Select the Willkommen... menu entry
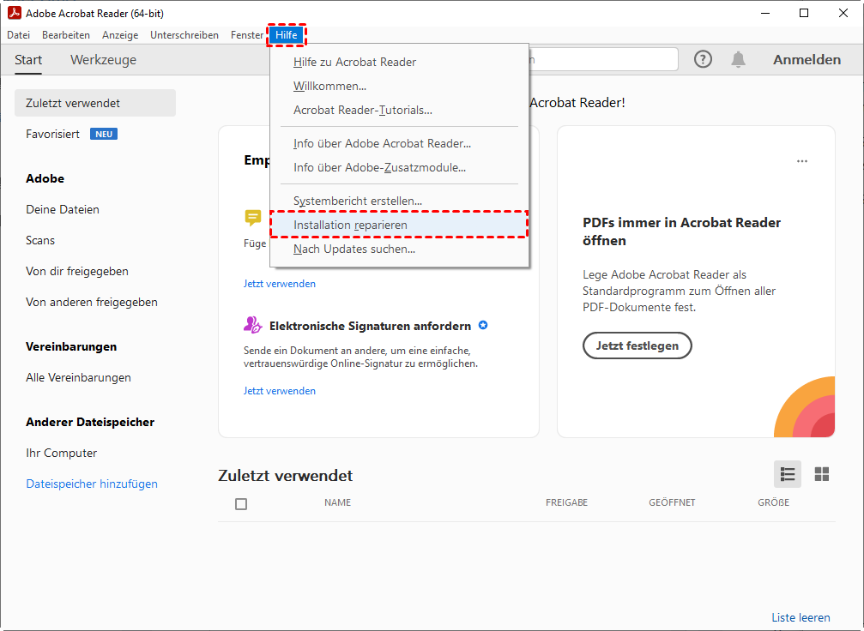Image resolution: width=864 pixels, height=631 pixels. point(399,87)
